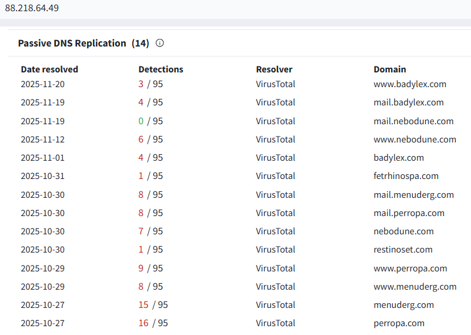Open domain www.nebodune.com

point(415,140)
